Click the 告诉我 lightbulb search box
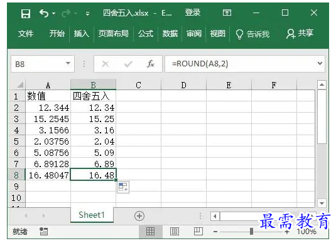Viewport: 336px width, 241px height. click(x=252, y=34)
